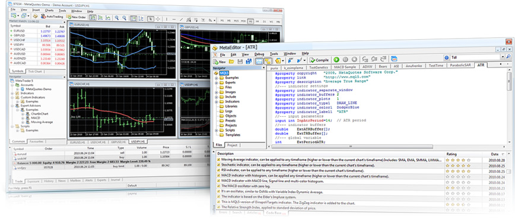Image resolution: width=515 pixels, height=219 pixels.
Task: Open the Debug menu in MetaEditor
Action: pos(259,54)
